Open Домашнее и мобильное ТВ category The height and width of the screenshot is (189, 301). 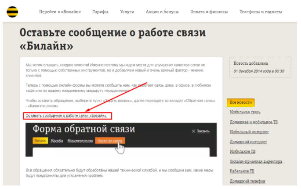coord(254,122)
